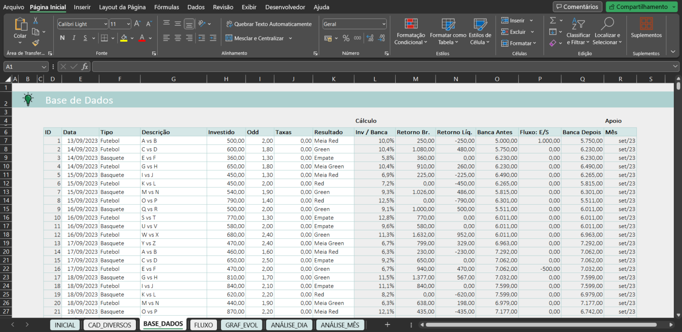The height and width of the screenshot is (332, 682).
Task: Increase decimal places with the decimal icon
Action: click(369, 38)
